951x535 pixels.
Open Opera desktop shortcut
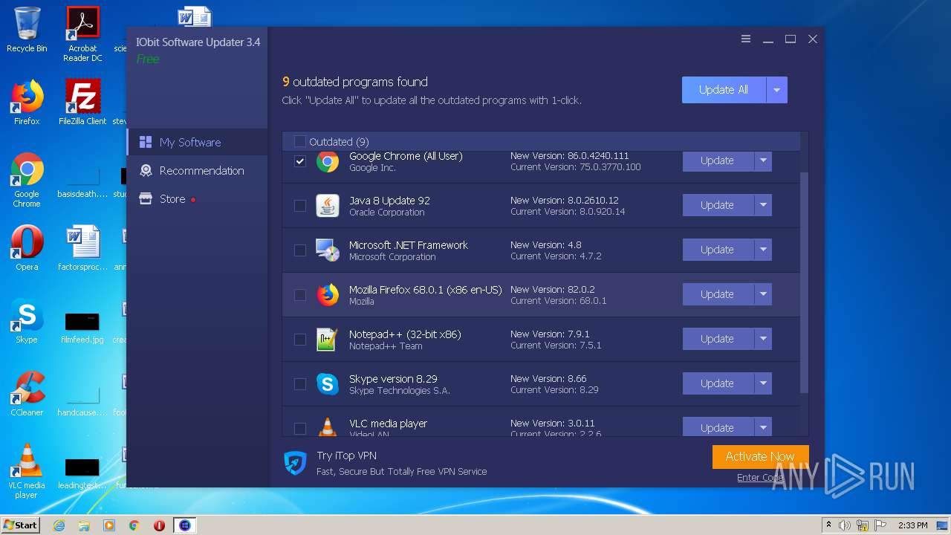(x=27, y=248)
